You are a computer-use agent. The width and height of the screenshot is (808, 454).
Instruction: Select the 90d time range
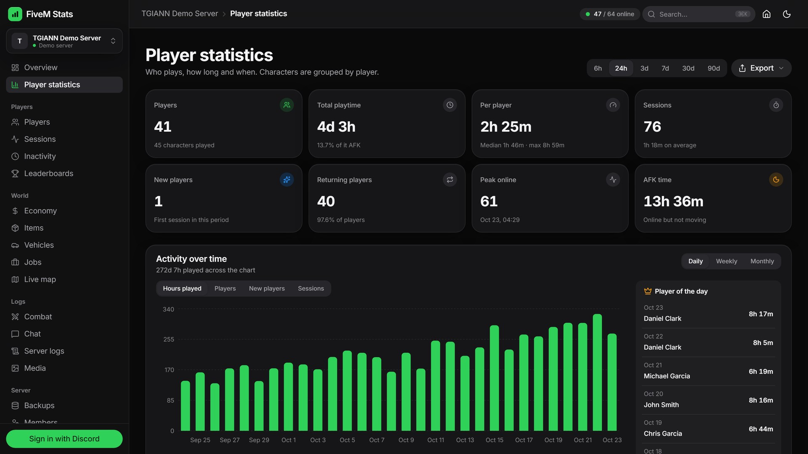(x=713, y=68)
